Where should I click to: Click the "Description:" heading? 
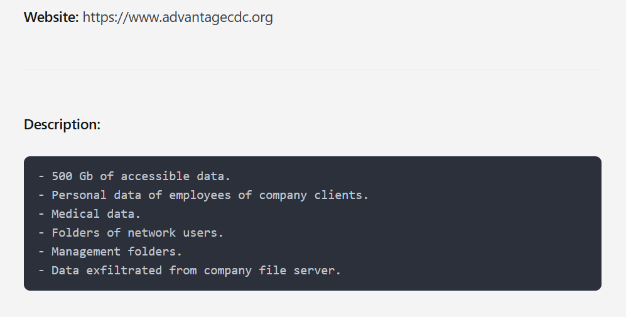click(62, 124)
